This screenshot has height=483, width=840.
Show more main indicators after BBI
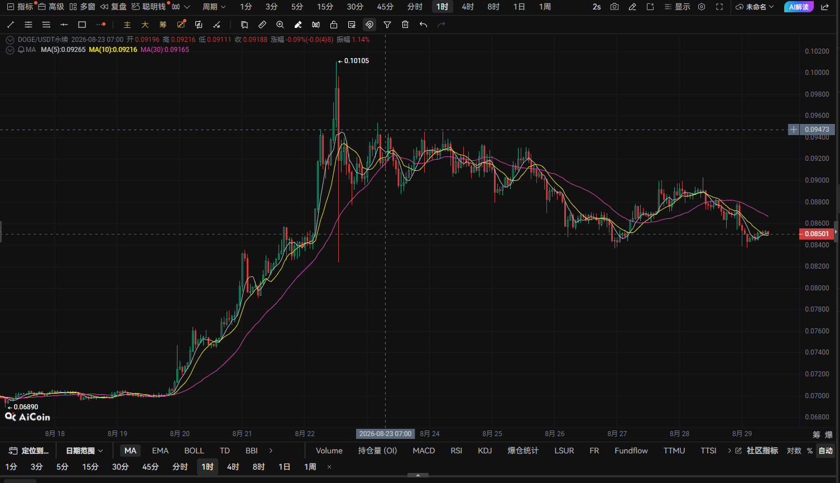click(271, 451)
